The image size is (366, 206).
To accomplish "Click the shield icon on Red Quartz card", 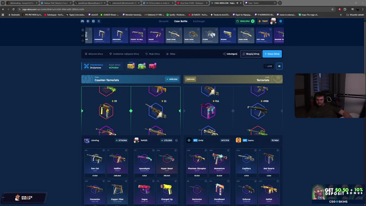I will (x=278, y=150).
